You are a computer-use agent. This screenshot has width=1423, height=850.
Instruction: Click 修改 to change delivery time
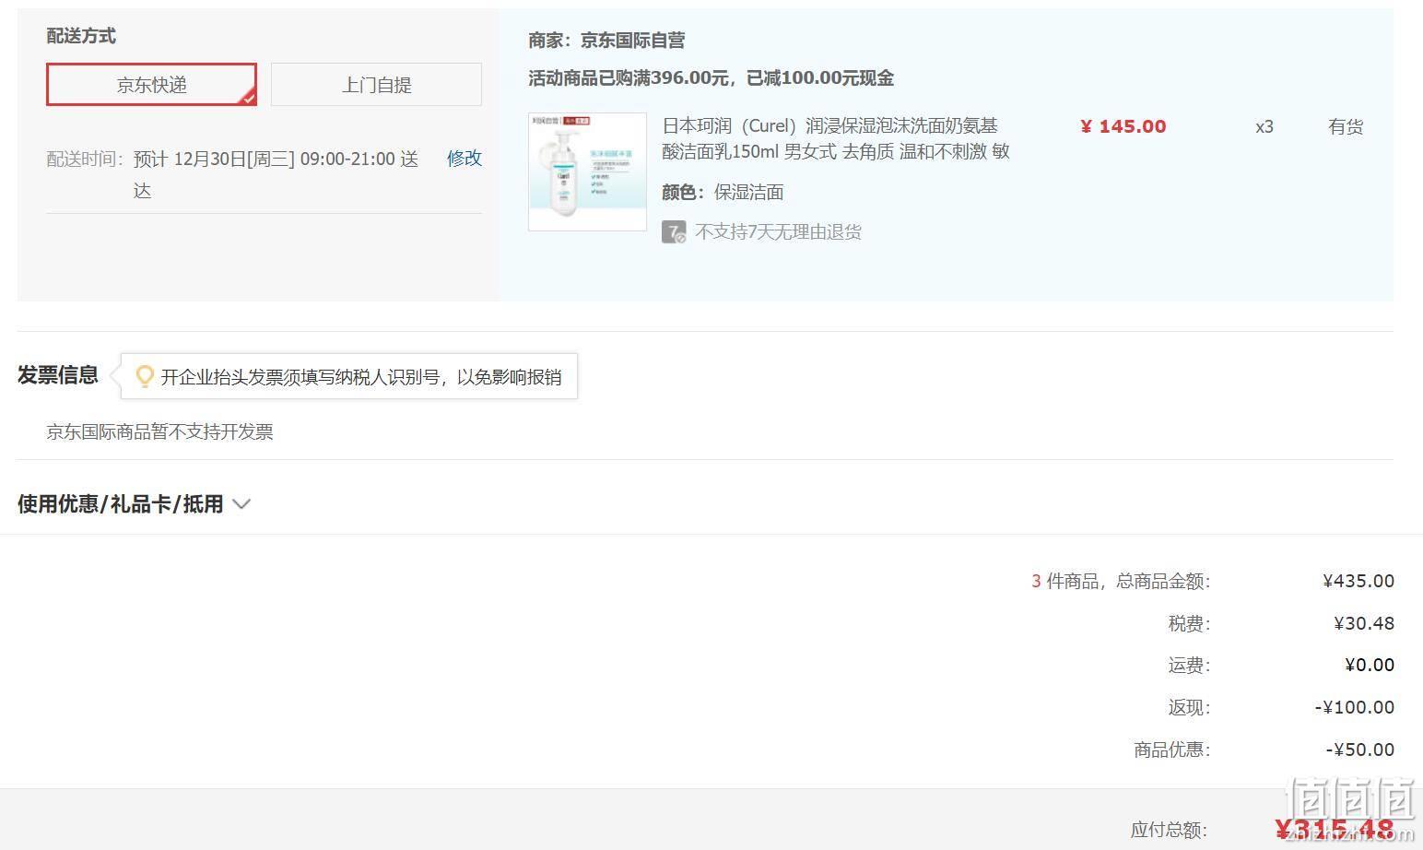coord(465,159)
